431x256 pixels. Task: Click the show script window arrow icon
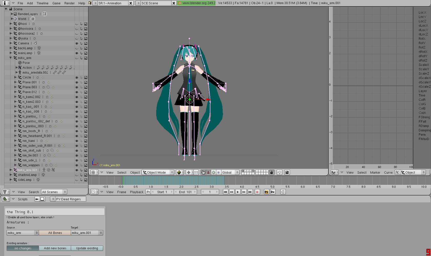click(x=37, y=199)
